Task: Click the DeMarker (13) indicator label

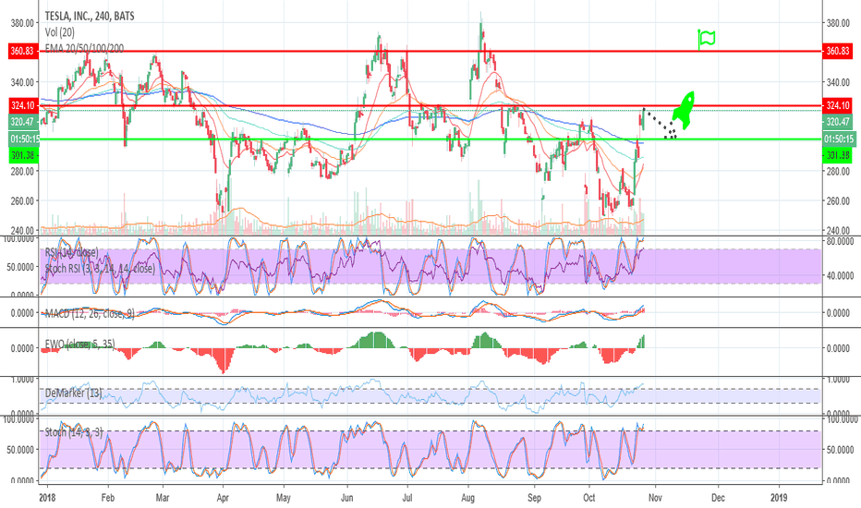Action: click(73, 393)
